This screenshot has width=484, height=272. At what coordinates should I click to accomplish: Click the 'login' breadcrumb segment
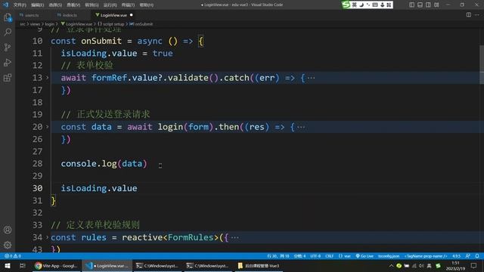click(x=49, y=24)
